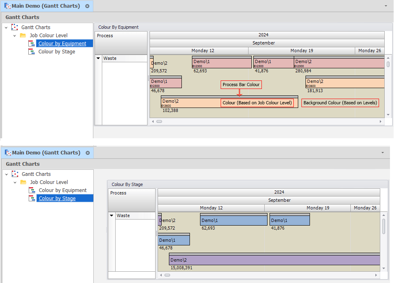394x283 pixels.
Task: Collapse Waste row in Colour By Stage chart
Action: point(112,215)
